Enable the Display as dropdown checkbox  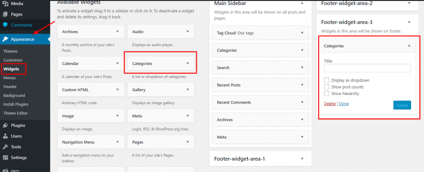pyautogui.click(x=326, y=80)
